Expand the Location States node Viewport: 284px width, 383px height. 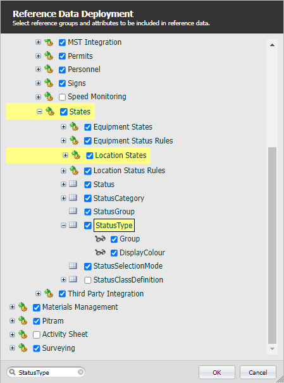pyautogui.click(x=65, y=155)
